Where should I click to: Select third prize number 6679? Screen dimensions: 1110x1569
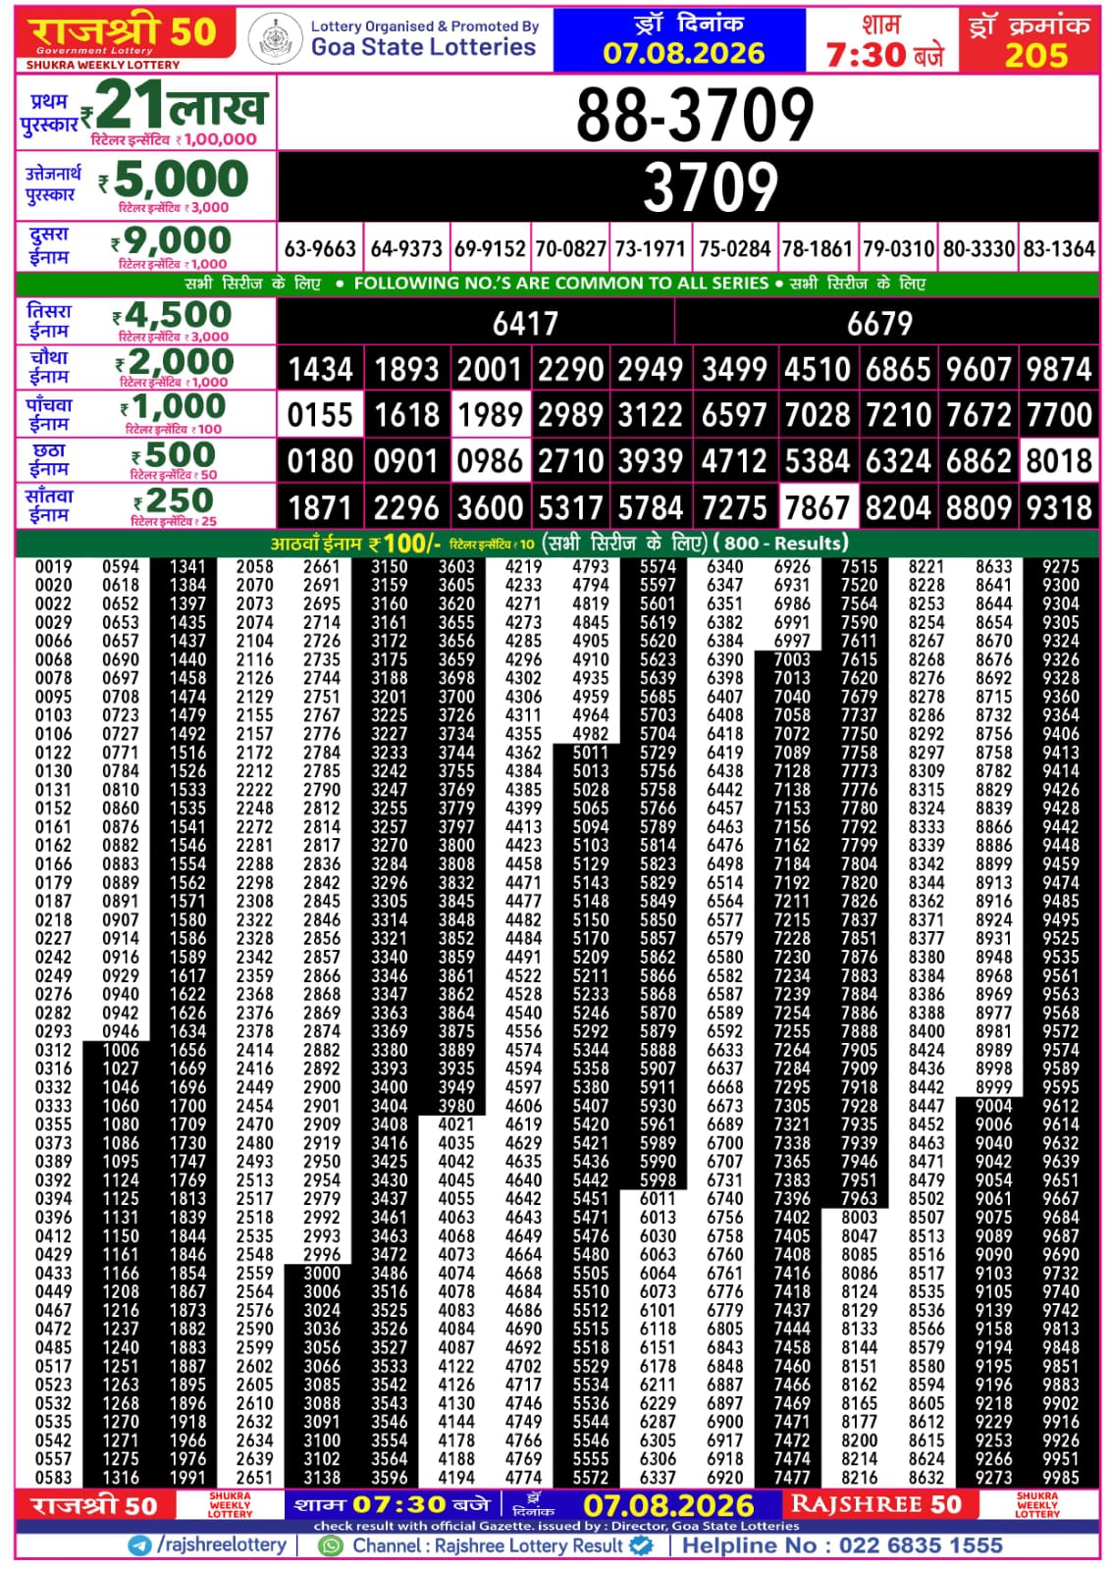point(879,323)
